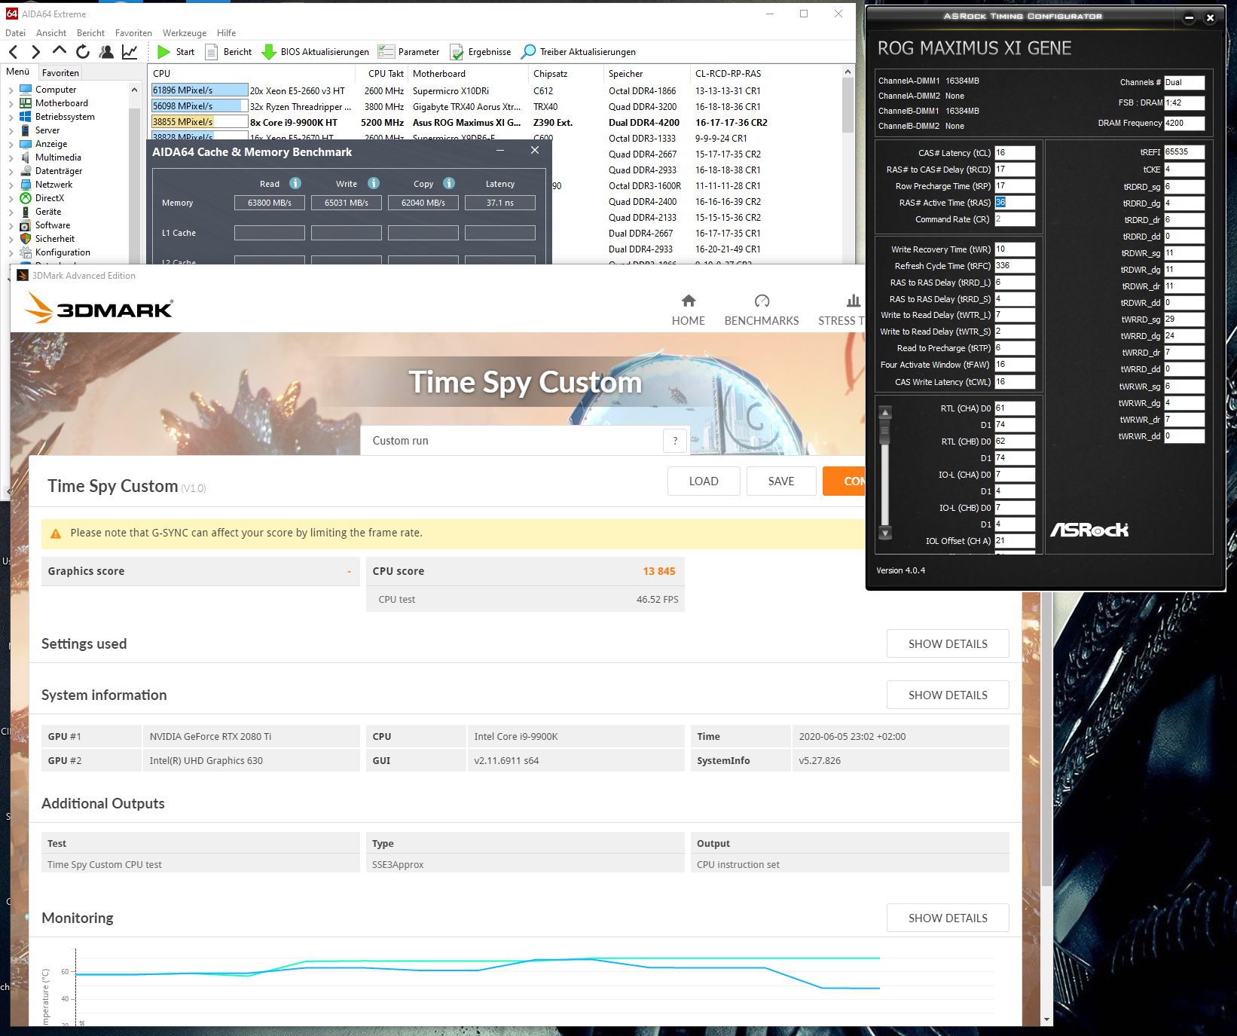The image size is (1237, 1036).
Task: Click the SAVE button in 3DMark
Action: tap(781, 481)
